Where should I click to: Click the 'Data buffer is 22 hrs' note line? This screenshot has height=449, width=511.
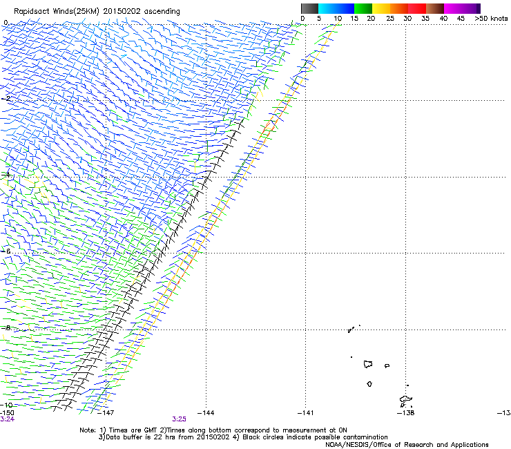click(243, 437)
